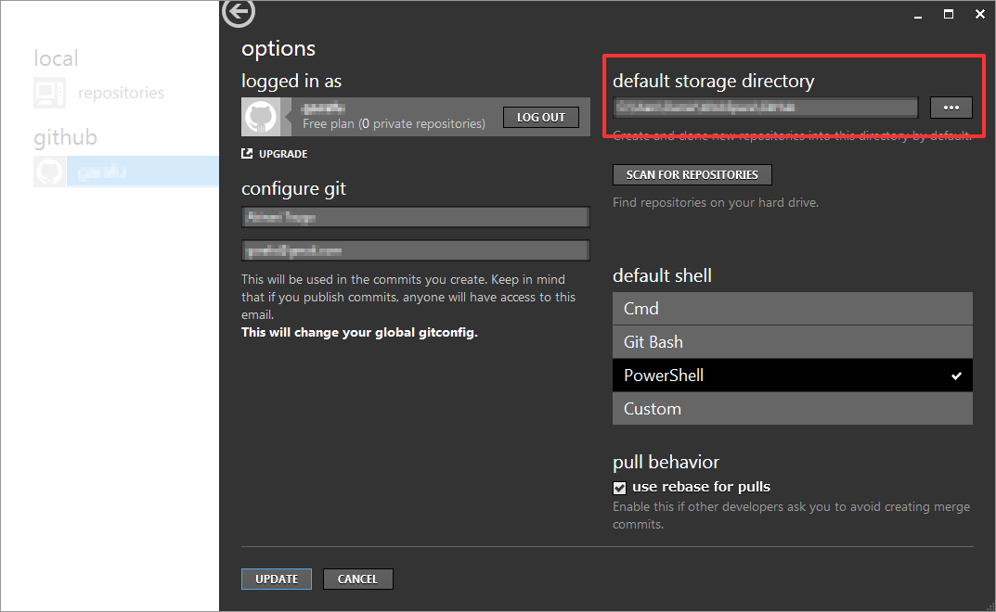Click the back arrow to leave options
This screenshot has height=612, width=996.
pos(238,14)
